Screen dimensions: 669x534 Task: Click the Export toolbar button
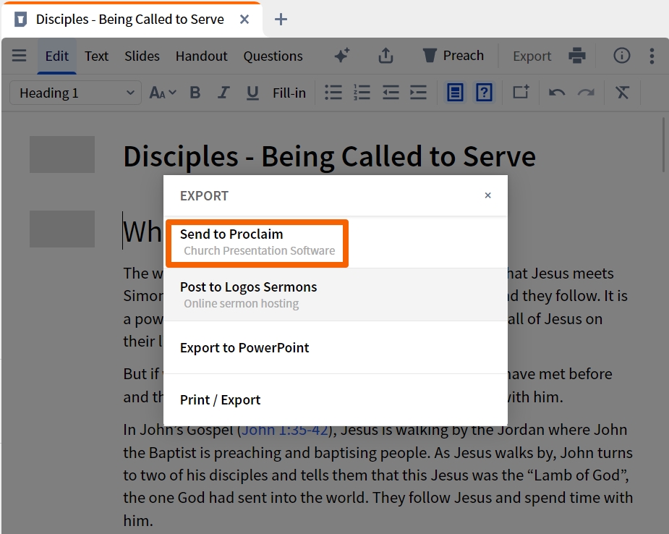click(532, 56)
